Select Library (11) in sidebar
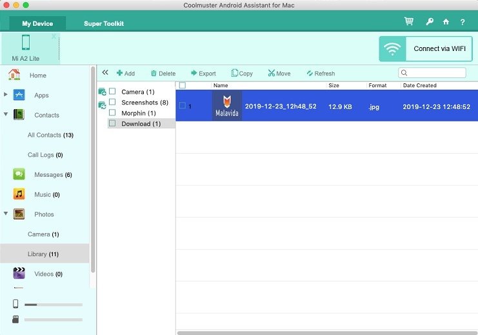The height and width of the screenshot is (335, 478). 45,253
